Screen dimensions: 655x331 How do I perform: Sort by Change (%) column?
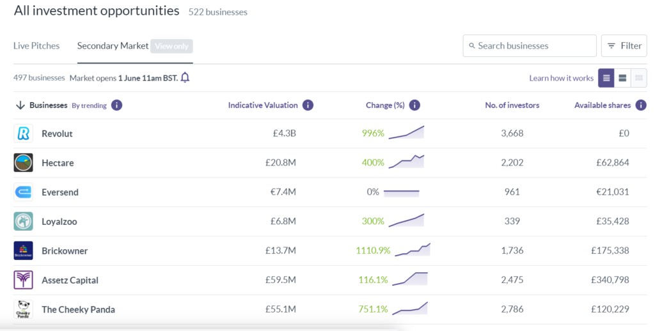[385, 105]
